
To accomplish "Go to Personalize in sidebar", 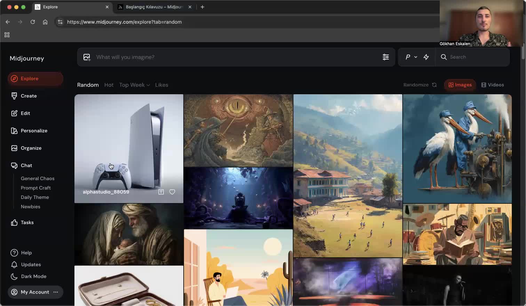I will (29, 131).
